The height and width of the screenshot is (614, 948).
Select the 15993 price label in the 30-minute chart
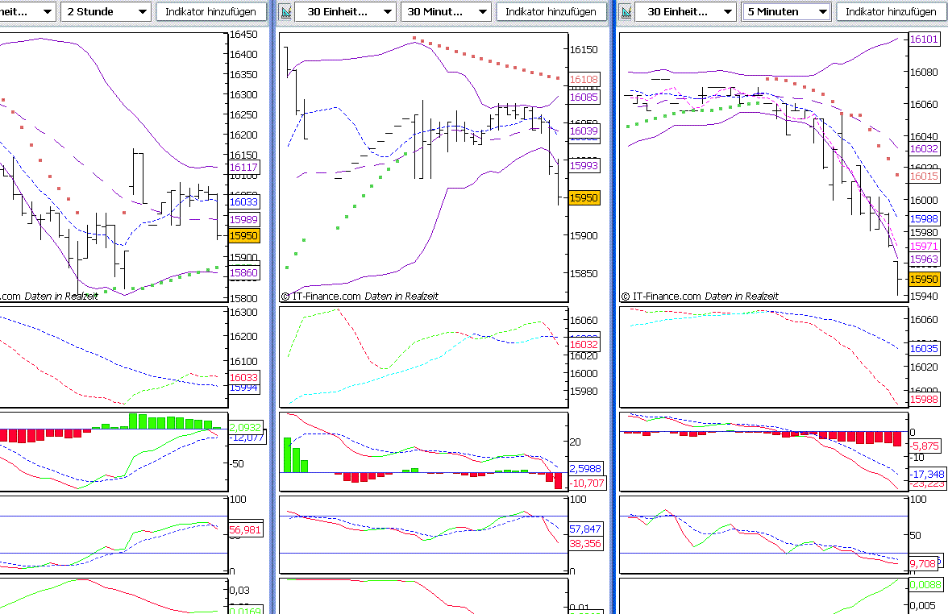(x=584, y=165)
